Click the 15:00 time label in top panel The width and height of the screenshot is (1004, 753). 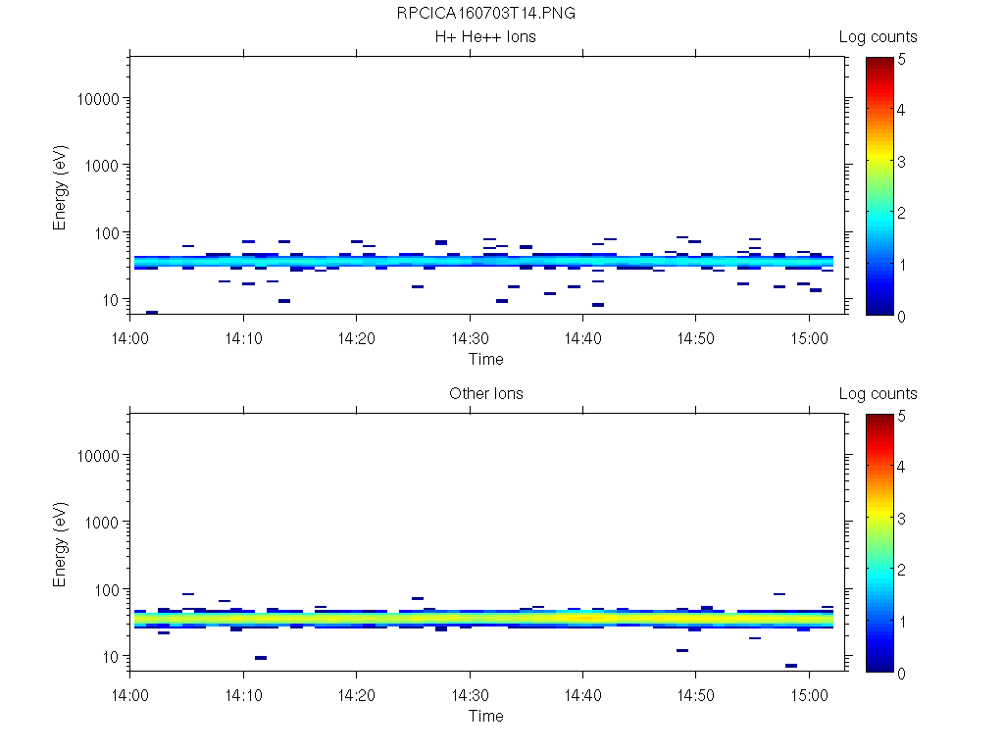coord(809,338)
